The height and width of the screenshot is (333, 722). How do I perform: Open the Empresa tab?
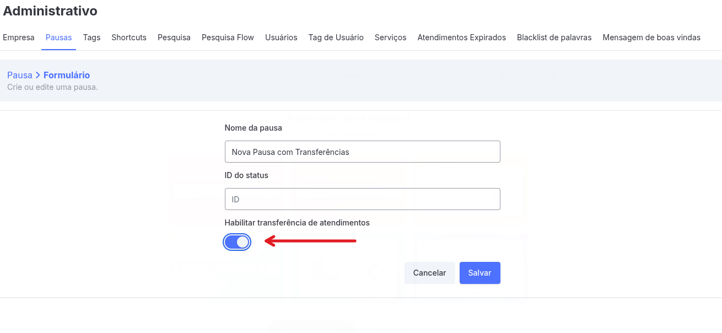click(x=18, y=37)
